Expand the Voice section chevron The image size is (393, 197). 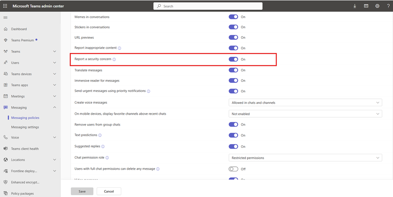(x=55, y=137)
